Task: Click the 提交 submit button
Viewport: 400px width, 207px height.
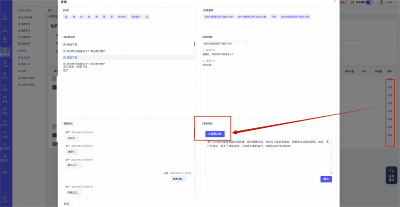Action: [326, 179]
